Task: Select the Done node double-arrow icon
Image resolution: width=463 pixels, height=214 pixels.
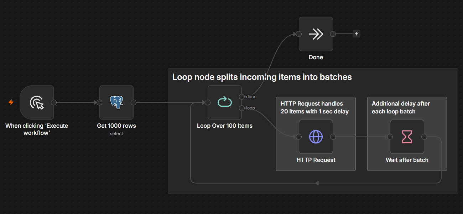Action: tap(316, 34)
